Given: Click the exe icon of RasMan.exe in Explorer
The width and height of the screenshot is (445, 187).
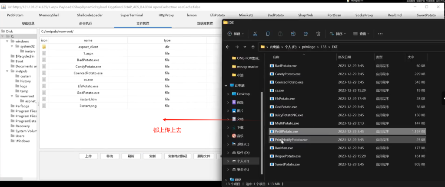Looking at the screenshot, I should coord(272,148).
